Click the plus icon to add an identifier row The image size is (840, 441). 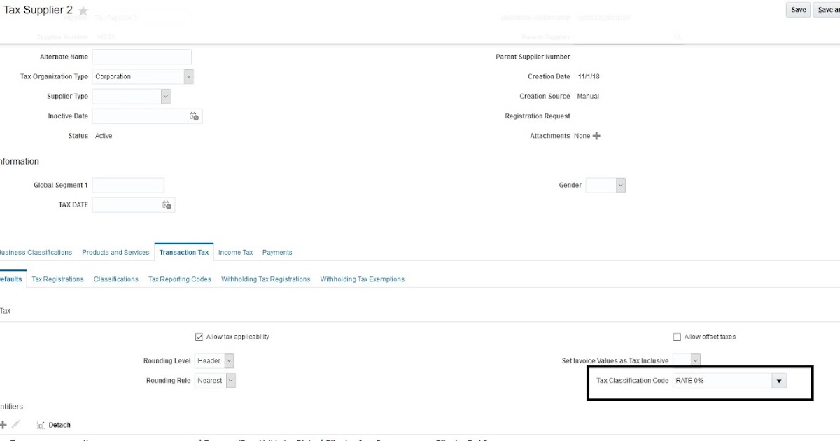(5, 424)
